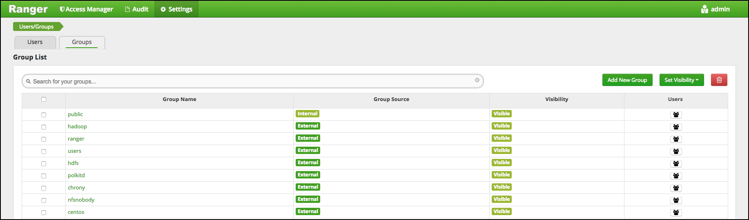The height and width of the screenshot is (220, 749).
Task: Check the ranger group checkbox
Action: [x=44, y=139]
